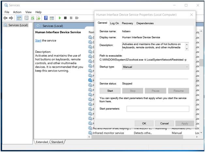Open Help via the blue question-mark icon
Viewport: 205px width, 152px height.
pyautogui.click(x=46, y=18)
